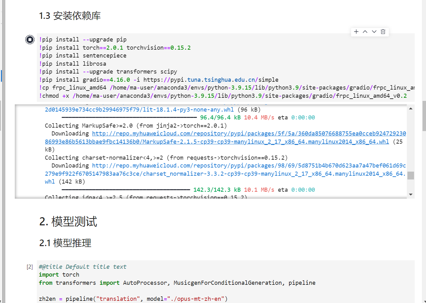Click the output scrollbar up arrow

pyautogui.click(x=411, y=109)
